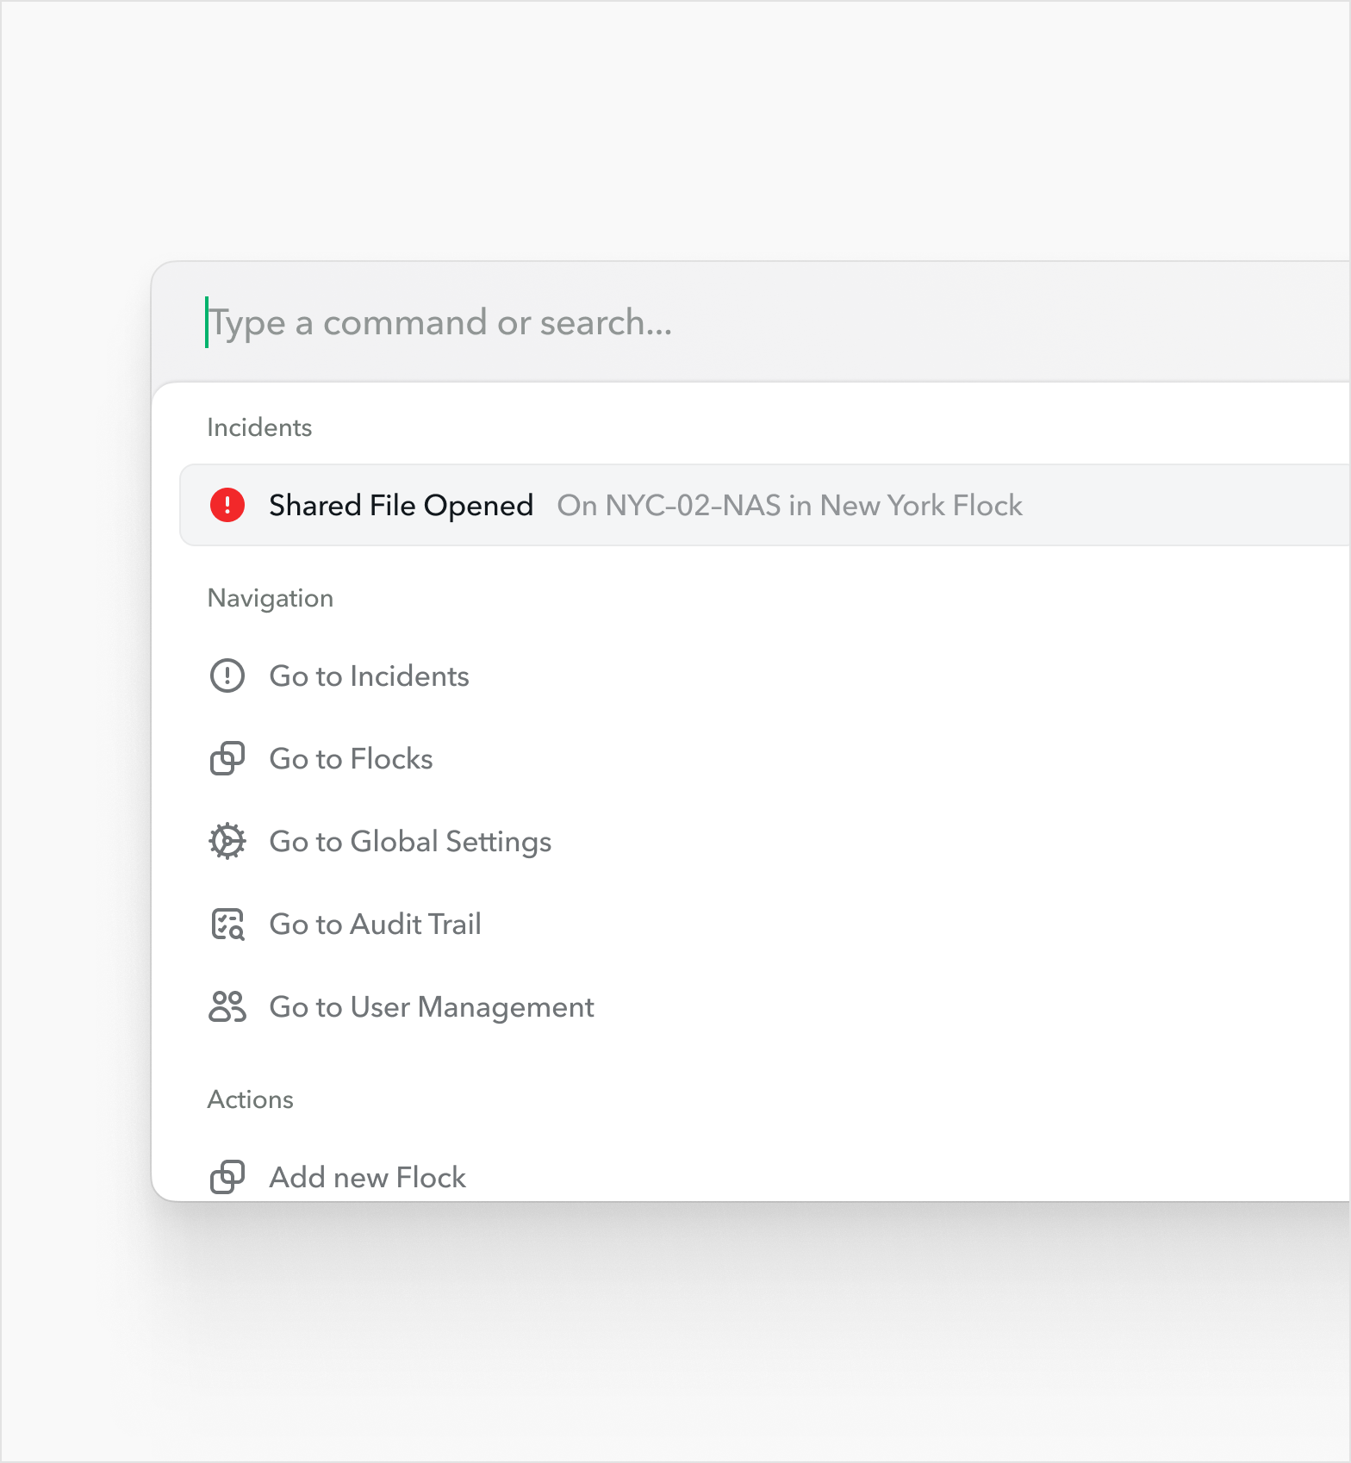Click the Incidents section heading
Viewport: 1351px width, 1463px height.
tap(259, 427)
